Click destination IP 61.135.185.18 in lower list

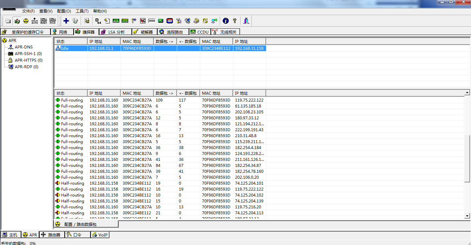click(x=248, y=106)
